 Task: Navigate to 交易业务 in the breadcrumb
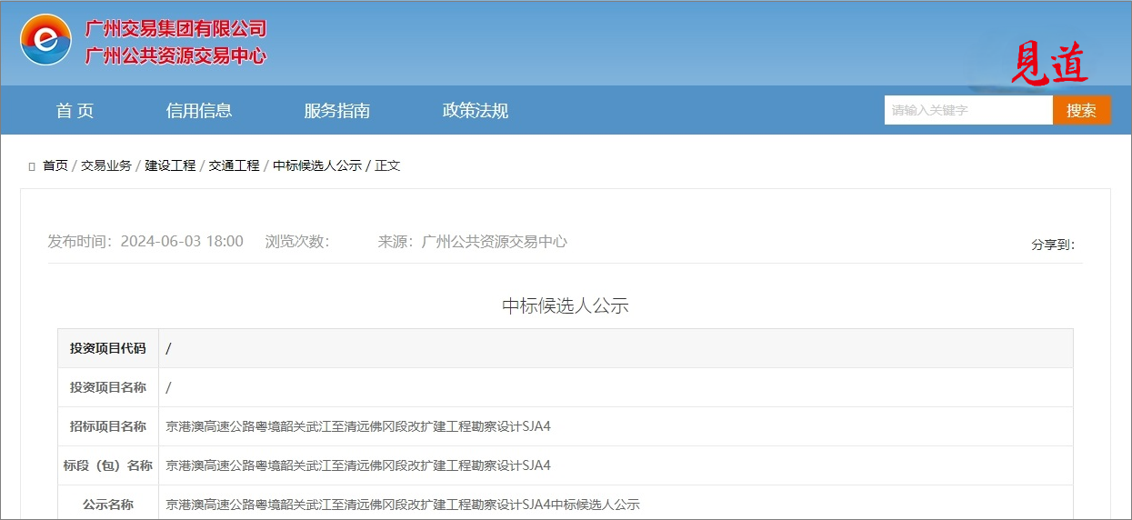click(x=106, y=165)
